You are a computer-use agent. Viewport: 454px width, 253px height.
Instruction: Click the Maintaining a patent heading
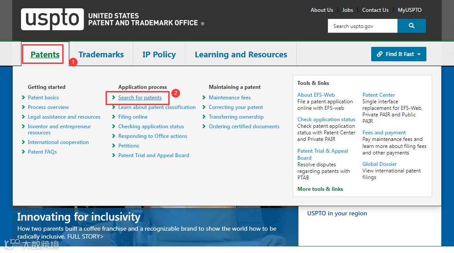pyautogui.click(x=234, y=87)
